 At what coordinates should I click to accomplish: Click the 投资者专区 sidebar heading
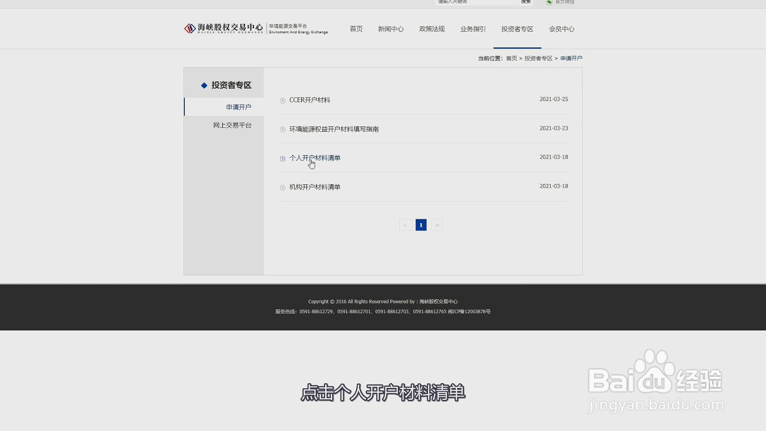(x=231, y=85)
